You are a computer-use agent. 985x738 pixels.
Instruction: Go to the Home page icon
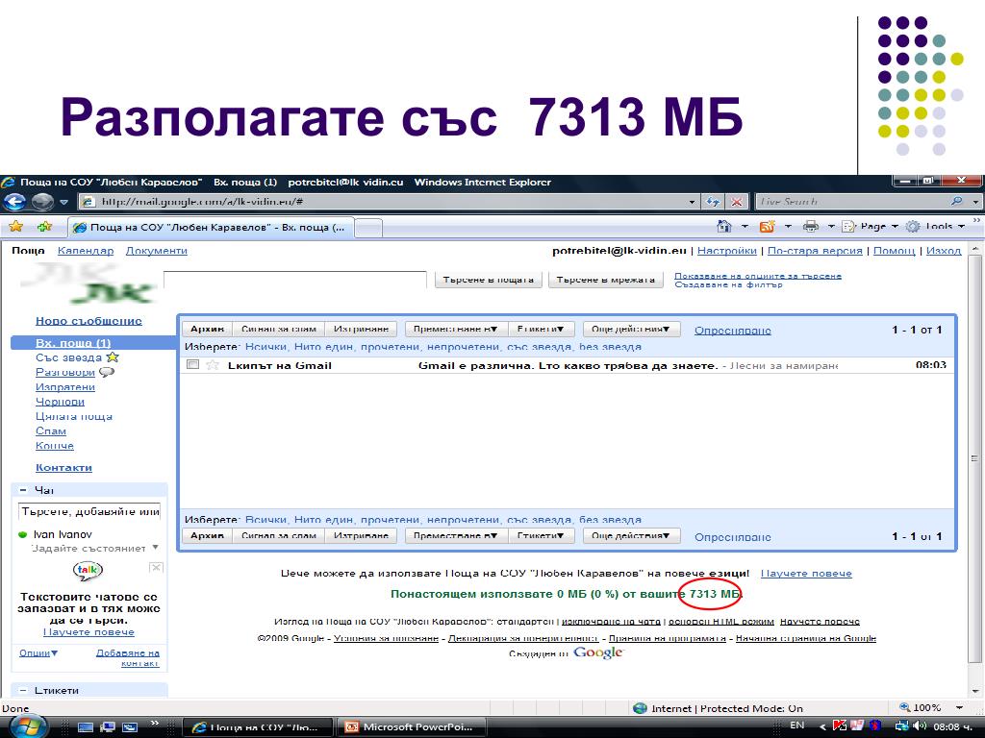(724, 226)
